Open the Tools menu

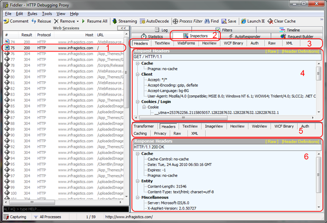click(47, 14)
